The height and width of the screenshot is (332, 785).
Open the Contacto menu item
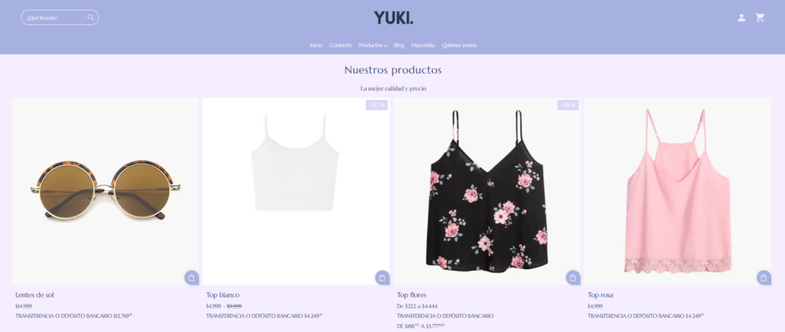pos(340,45)
